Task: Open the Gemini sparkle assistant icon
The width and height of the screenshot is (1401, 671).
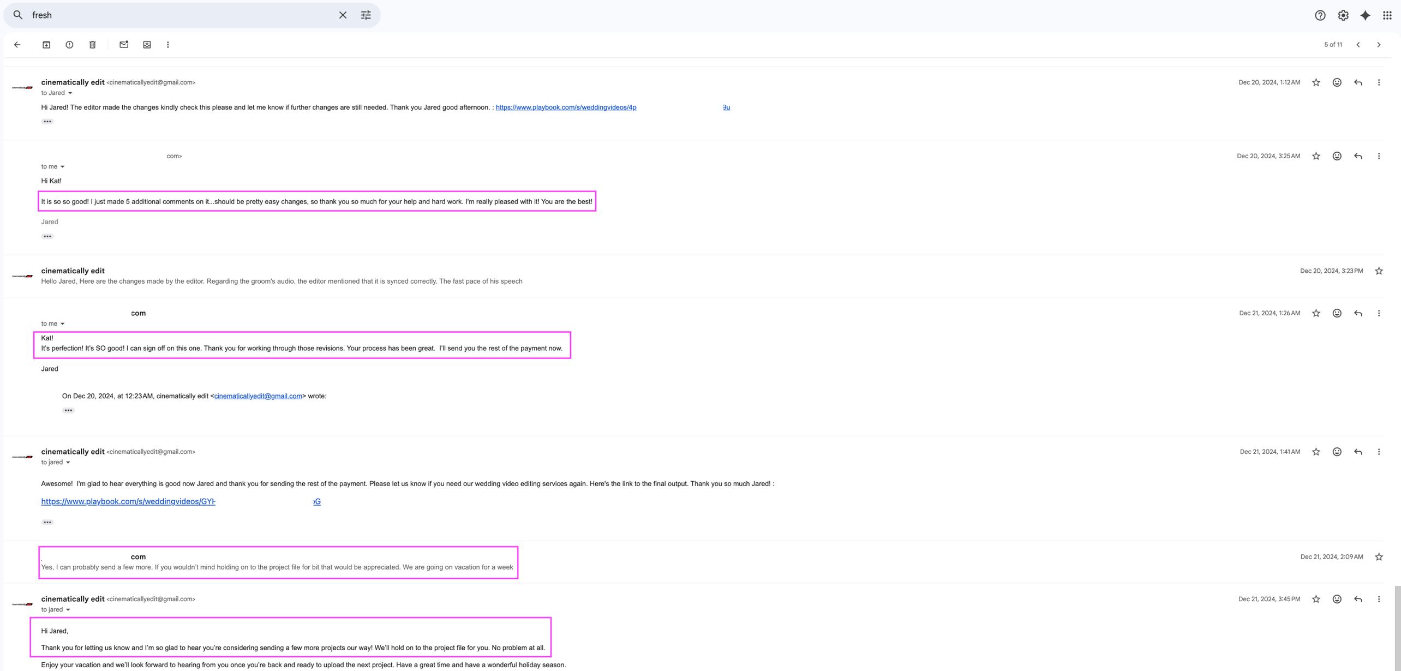Action: click(x=1365, y=15)
